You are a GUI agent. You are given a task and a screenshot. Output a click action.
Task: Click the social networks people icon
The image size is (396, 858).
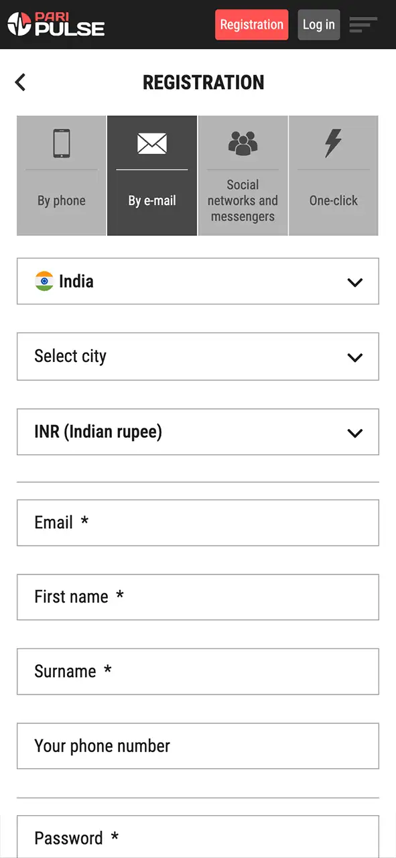pyautogui.click(x=243, y=142)
